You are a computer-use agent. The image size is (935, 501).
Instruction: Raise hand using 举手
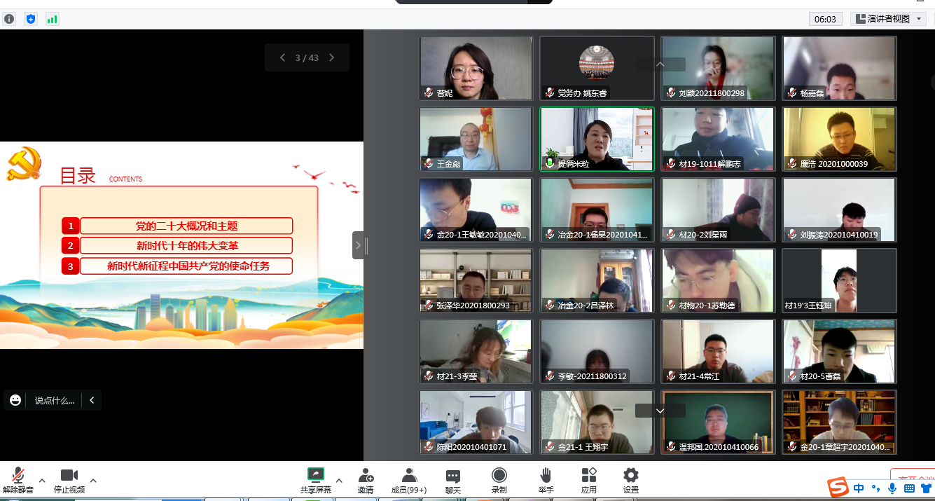tap(546, 480)
